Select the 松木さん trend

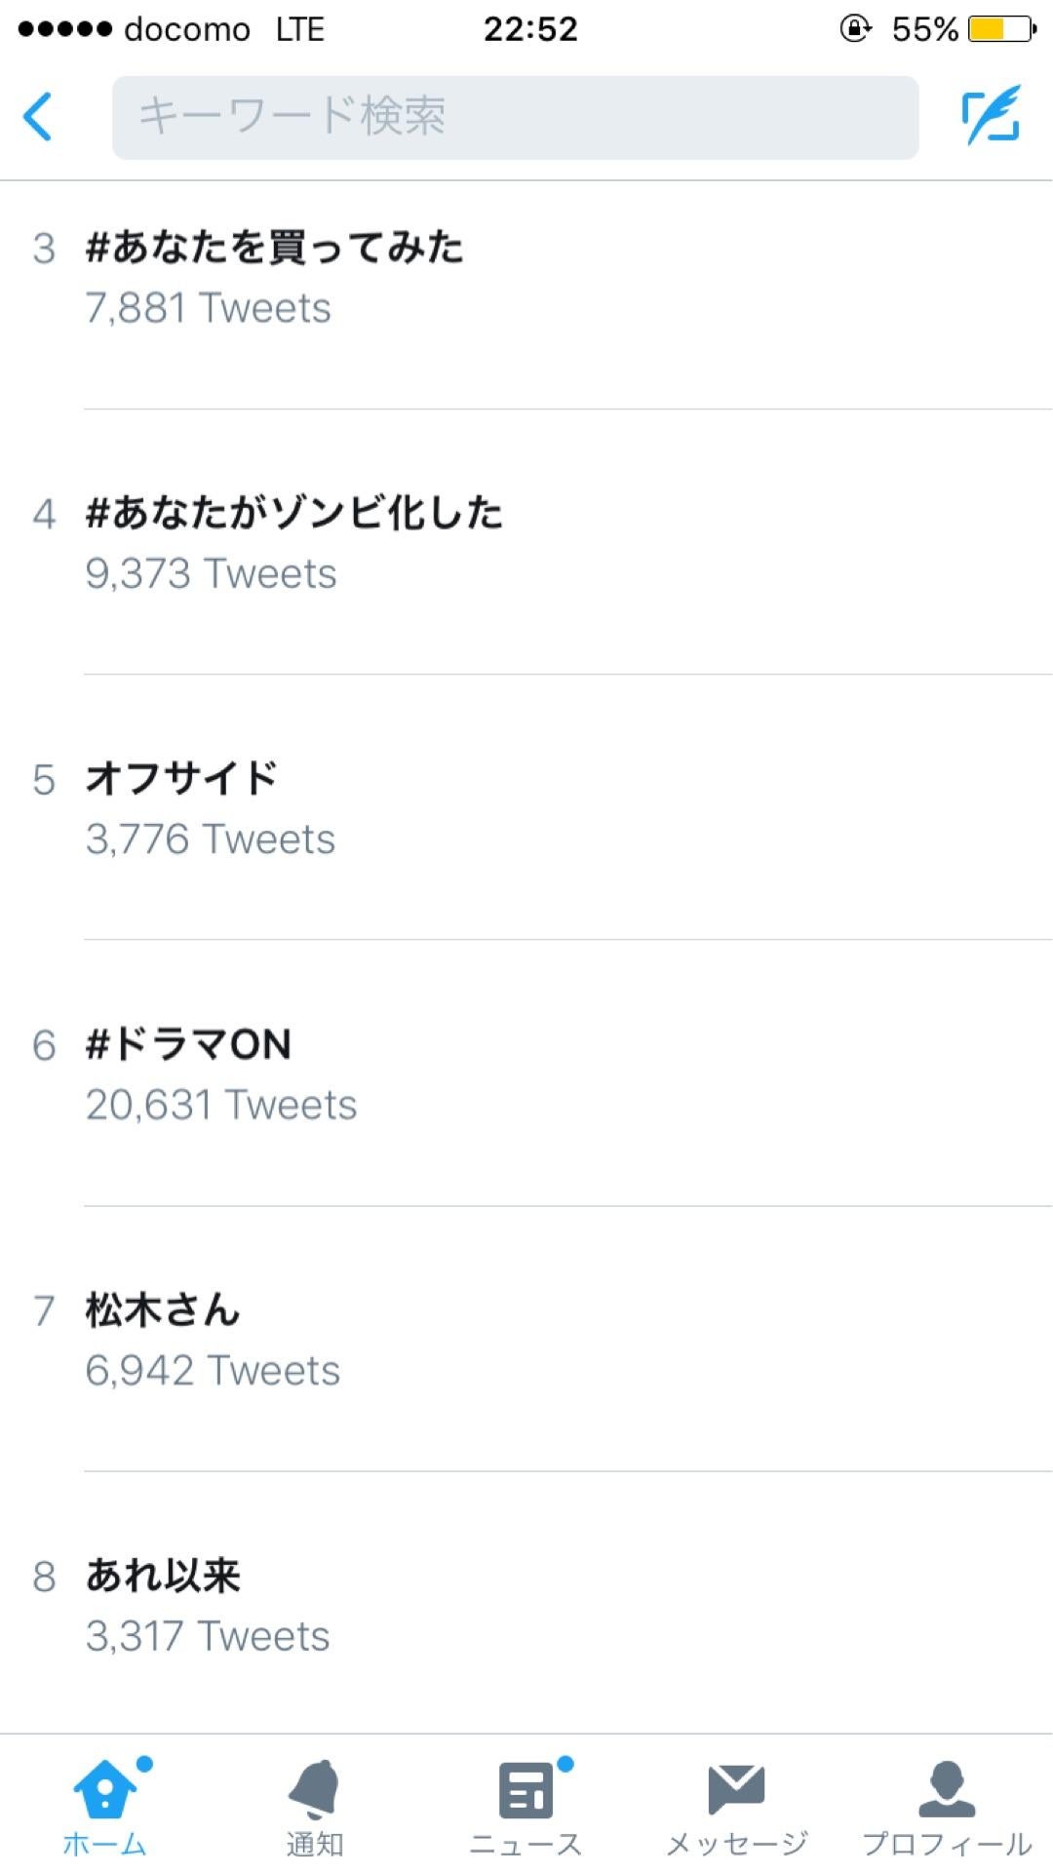[163, 1310]
